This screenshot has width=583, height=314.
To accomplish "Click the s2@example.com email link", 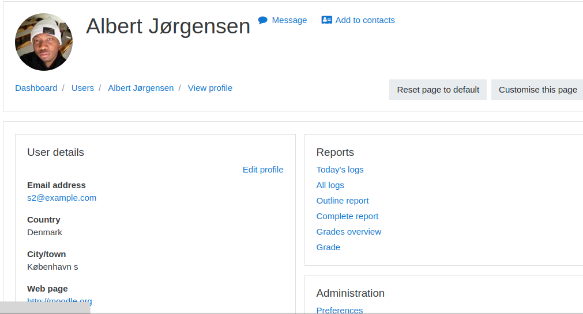I will [62, 198].
